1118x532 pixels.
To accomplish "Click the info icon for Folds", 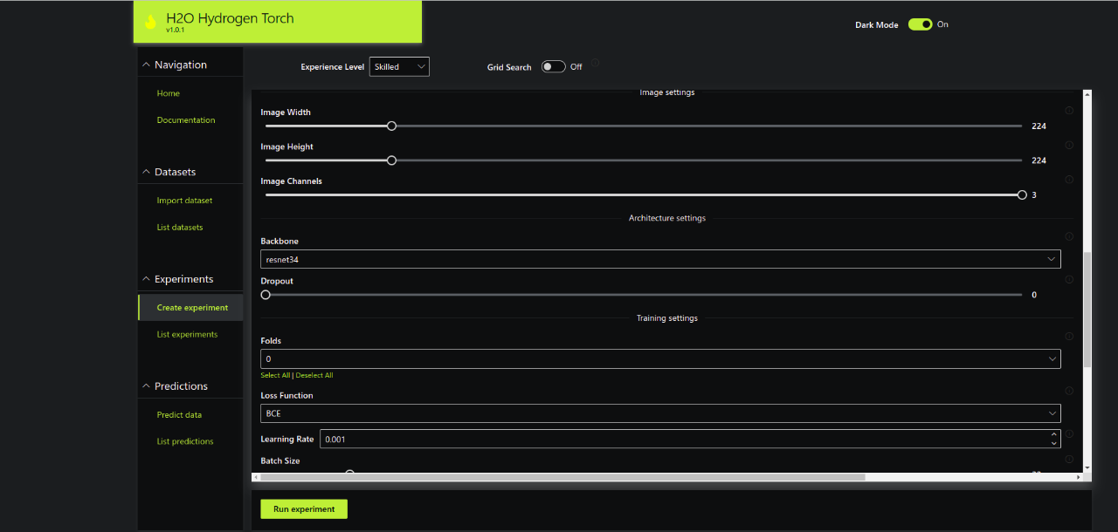I will point(1069,337).
